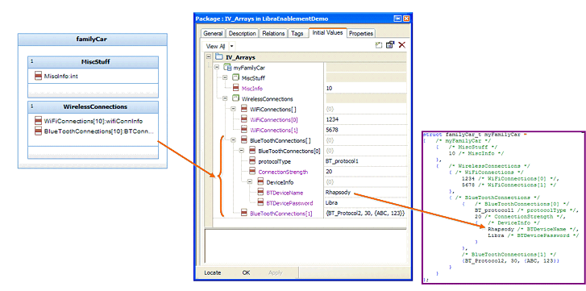This screenshot has height=291, width=586.
Task: Click the MiscStuff part icon in tree
Action: (235, 78)
